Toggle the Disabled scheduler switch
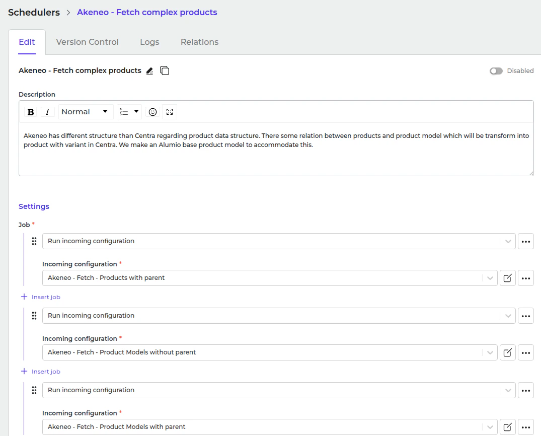Viewport: 541px width, 436px height. [496, 71]
